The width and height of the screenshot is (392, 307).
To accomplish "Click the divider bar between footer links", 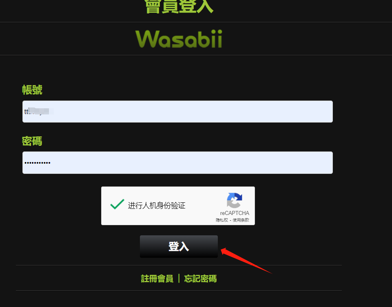I will pyautogui.click(x=179, y=278).
